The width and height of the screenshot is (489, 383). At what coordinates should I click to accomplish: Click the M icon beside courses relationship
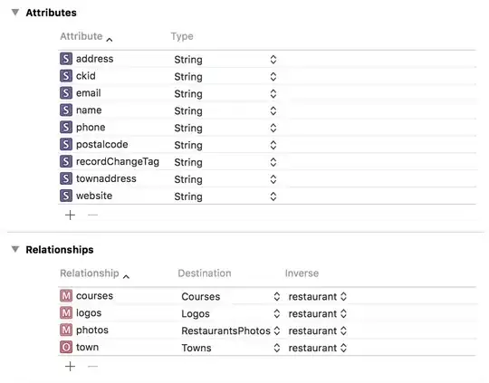[x=66, y=296]
